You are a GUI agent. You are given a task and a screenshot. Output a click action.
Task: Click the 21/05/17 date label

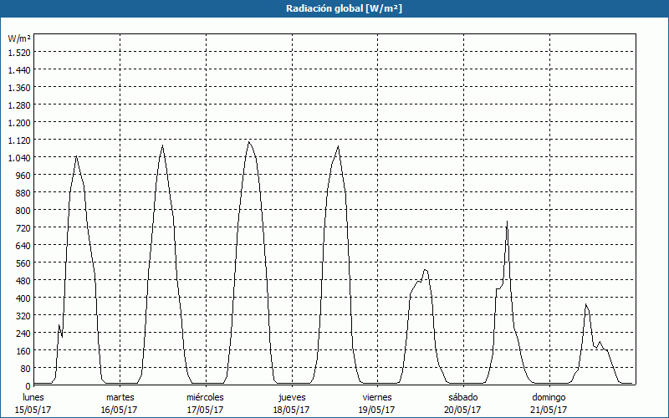[x=549, y=410]
